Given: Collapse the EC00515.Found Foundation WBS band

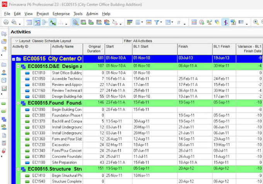Looking at the screenshot, I should click(x=18, y=103).
